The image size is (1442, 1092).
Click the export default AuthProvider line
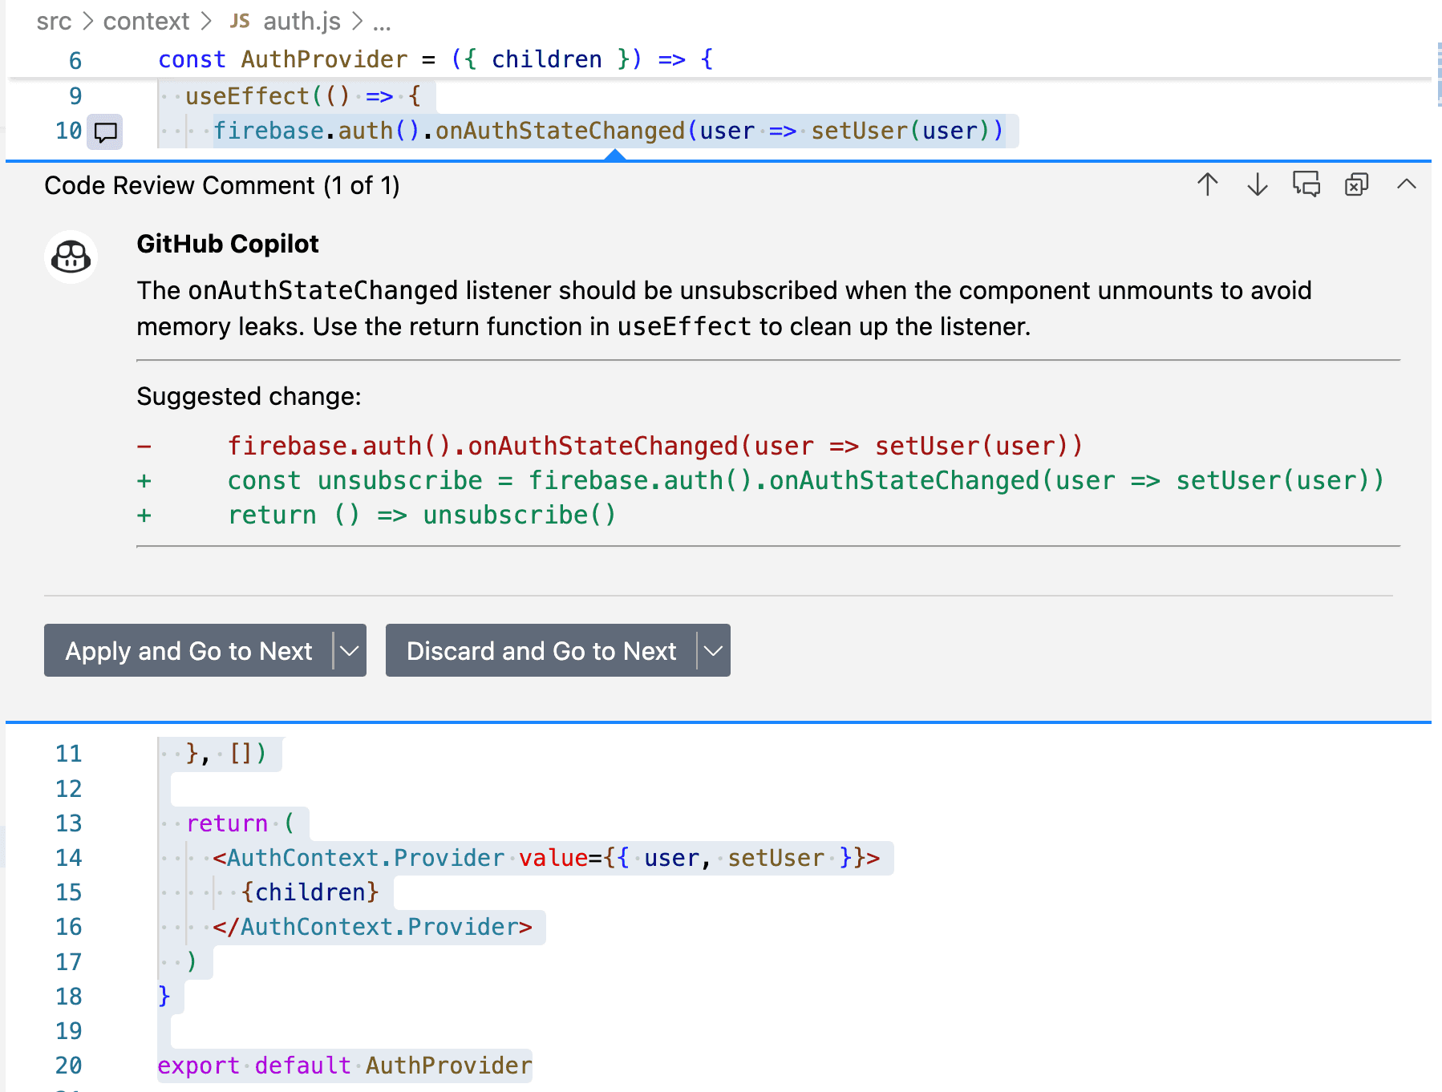(345, 1066)
